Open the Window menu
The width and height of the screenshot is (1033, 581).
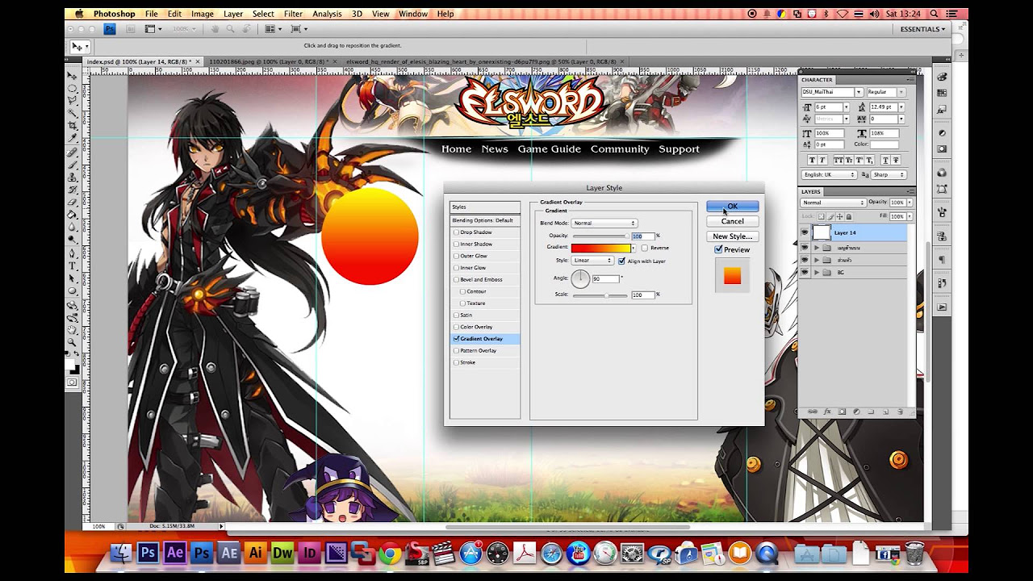pyautogui.click(x=412, y=14)
